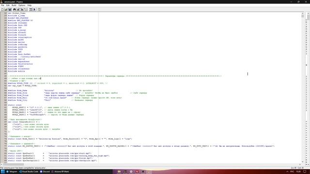Click the keyboard language indicator in tray
This screenshot has width=310, height=174.
point(292,172)
